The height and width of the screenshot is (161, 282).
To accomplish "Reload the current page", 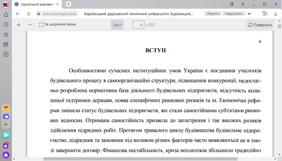I will (x=29, y=14).
